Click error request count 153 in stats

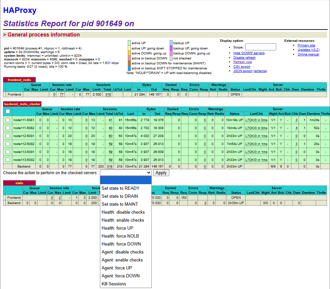click(184, 198)
